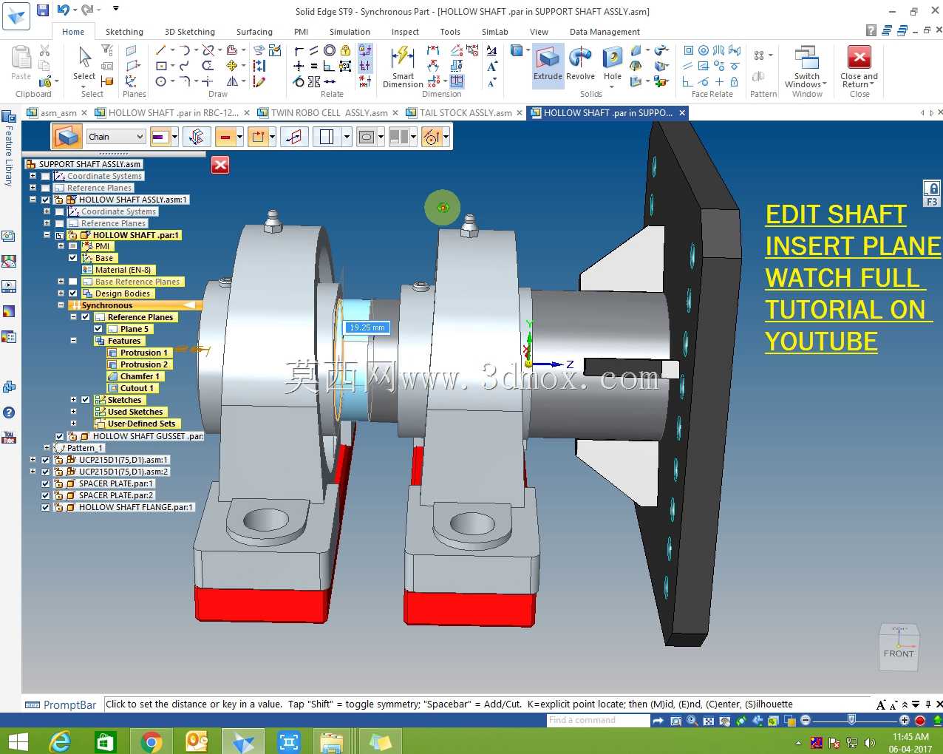The width and height of the screenshot is (943, 754).
Task: Switch to TWIN ROBO CELL ASSLY.asm tab
Action: [x=329, y=113]
